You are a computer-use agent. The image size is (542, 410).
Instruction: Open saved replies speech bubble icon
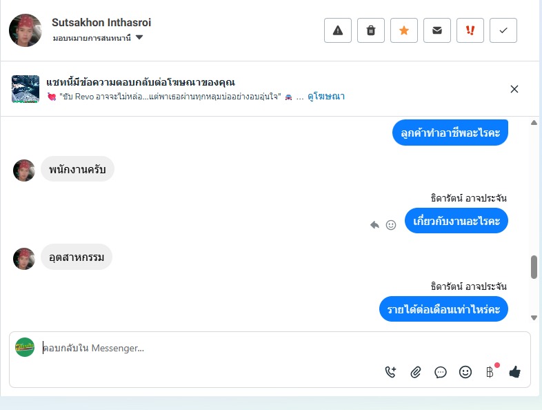(x=441, y=372)
